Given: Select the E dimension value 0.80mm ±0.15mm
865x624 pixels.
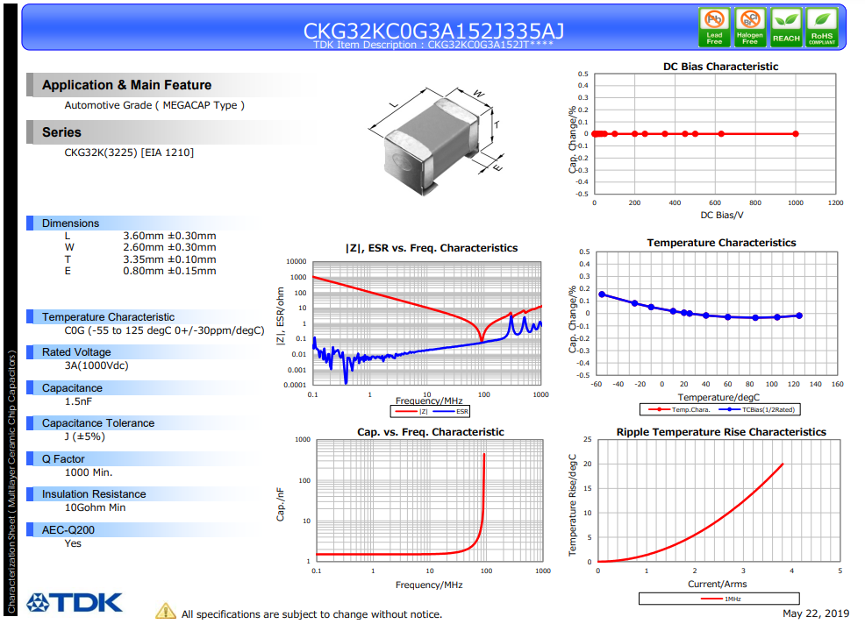Looking at the screenshot, I should [169, 271].
